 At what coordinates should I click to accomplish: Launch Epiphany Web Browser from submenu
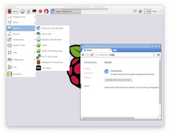[53, 40]
